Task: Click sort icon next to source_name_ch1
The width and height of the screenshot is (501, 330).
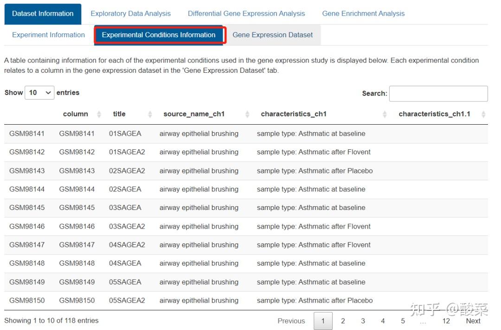Action: tap(247, 114)
